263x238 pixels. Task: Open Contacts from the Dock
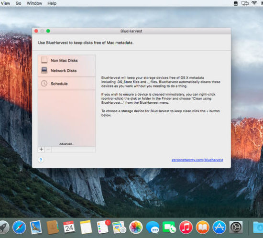(53, 227)
